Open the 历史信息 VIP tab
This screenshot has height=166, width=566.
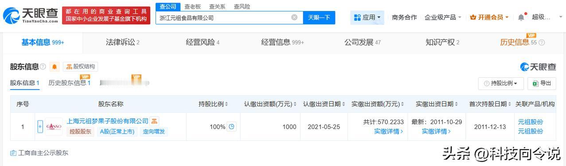[519, 42]
